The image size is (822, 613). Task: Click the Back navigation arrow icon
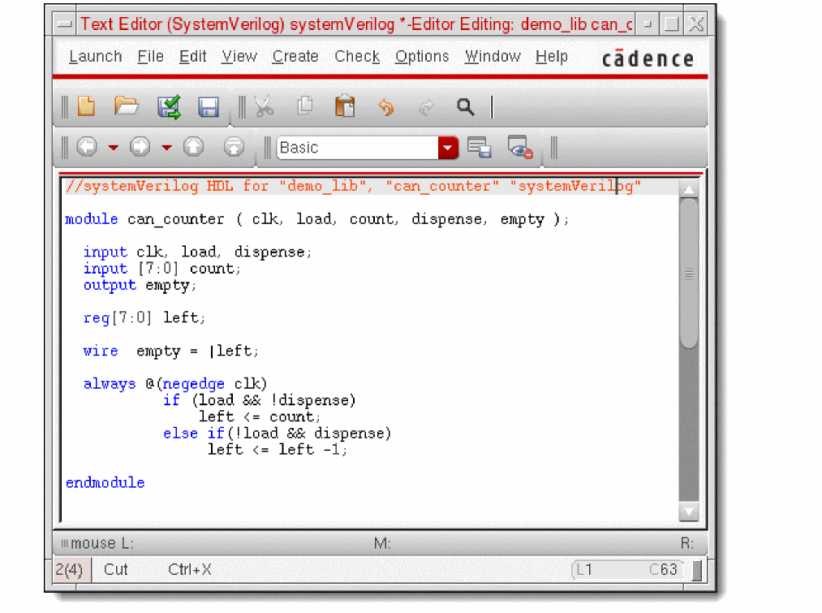coord(87,147)
